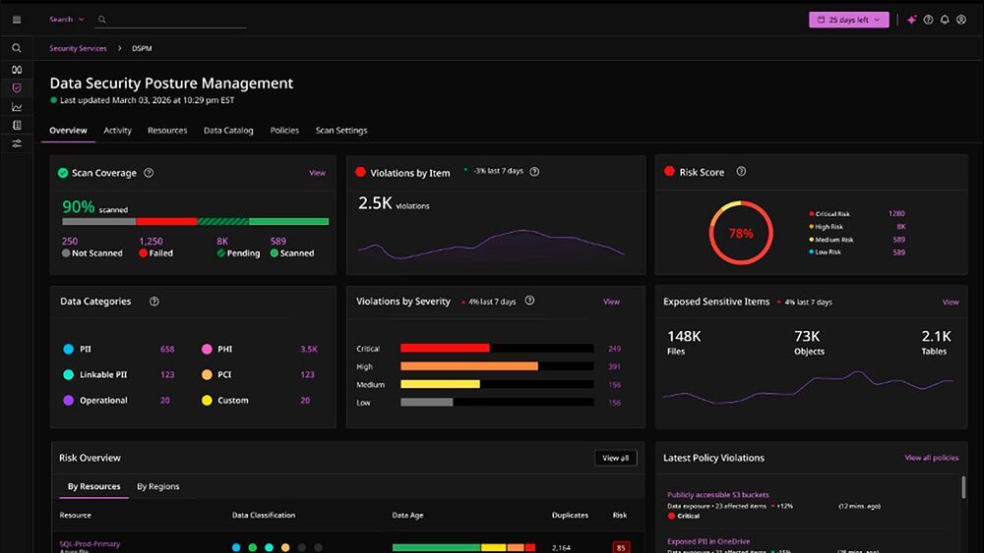The image size is (984, 553).
Task: Open the Scan Settings tab
Action: pyautogui.click(x=340, y=131)
